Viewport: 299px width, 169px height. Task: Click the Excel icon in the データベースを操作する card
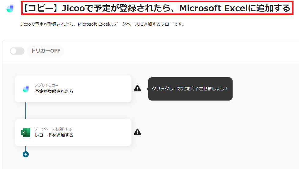tap(26, 132)
